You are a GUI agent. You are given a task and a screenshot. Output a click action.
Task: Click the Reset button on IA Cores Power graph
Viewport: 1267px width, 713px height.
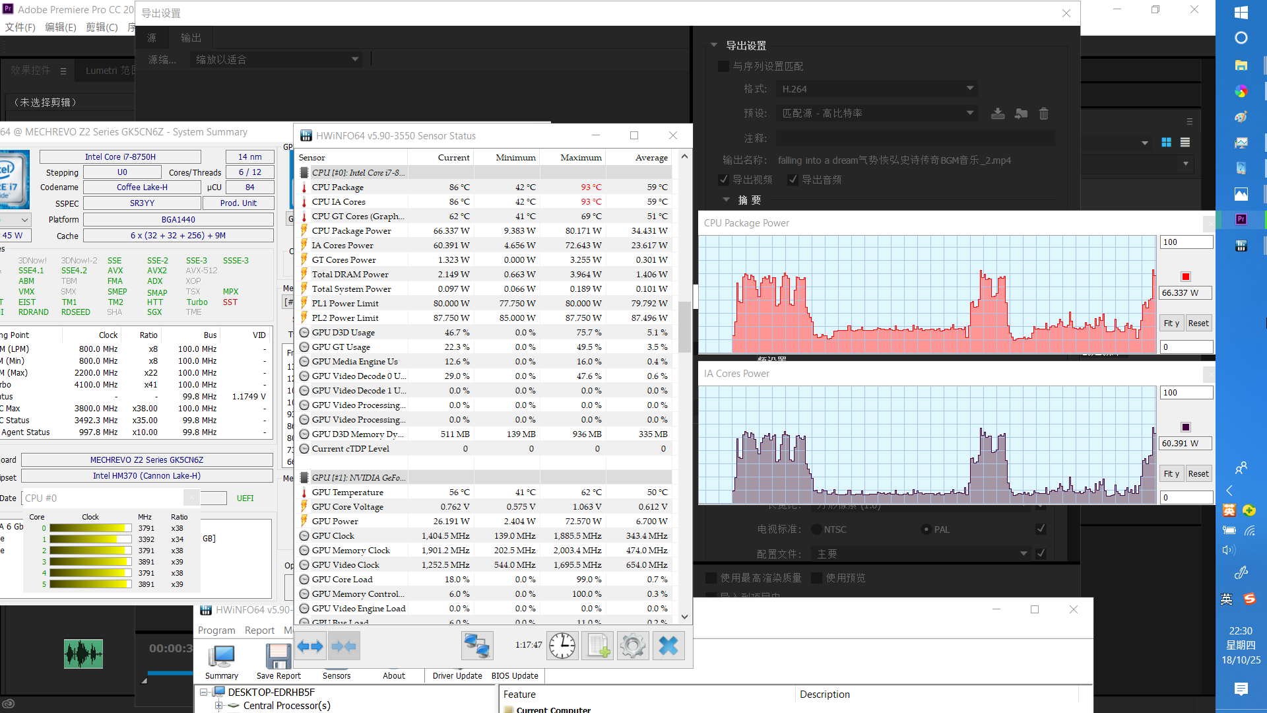point(1198,473)
